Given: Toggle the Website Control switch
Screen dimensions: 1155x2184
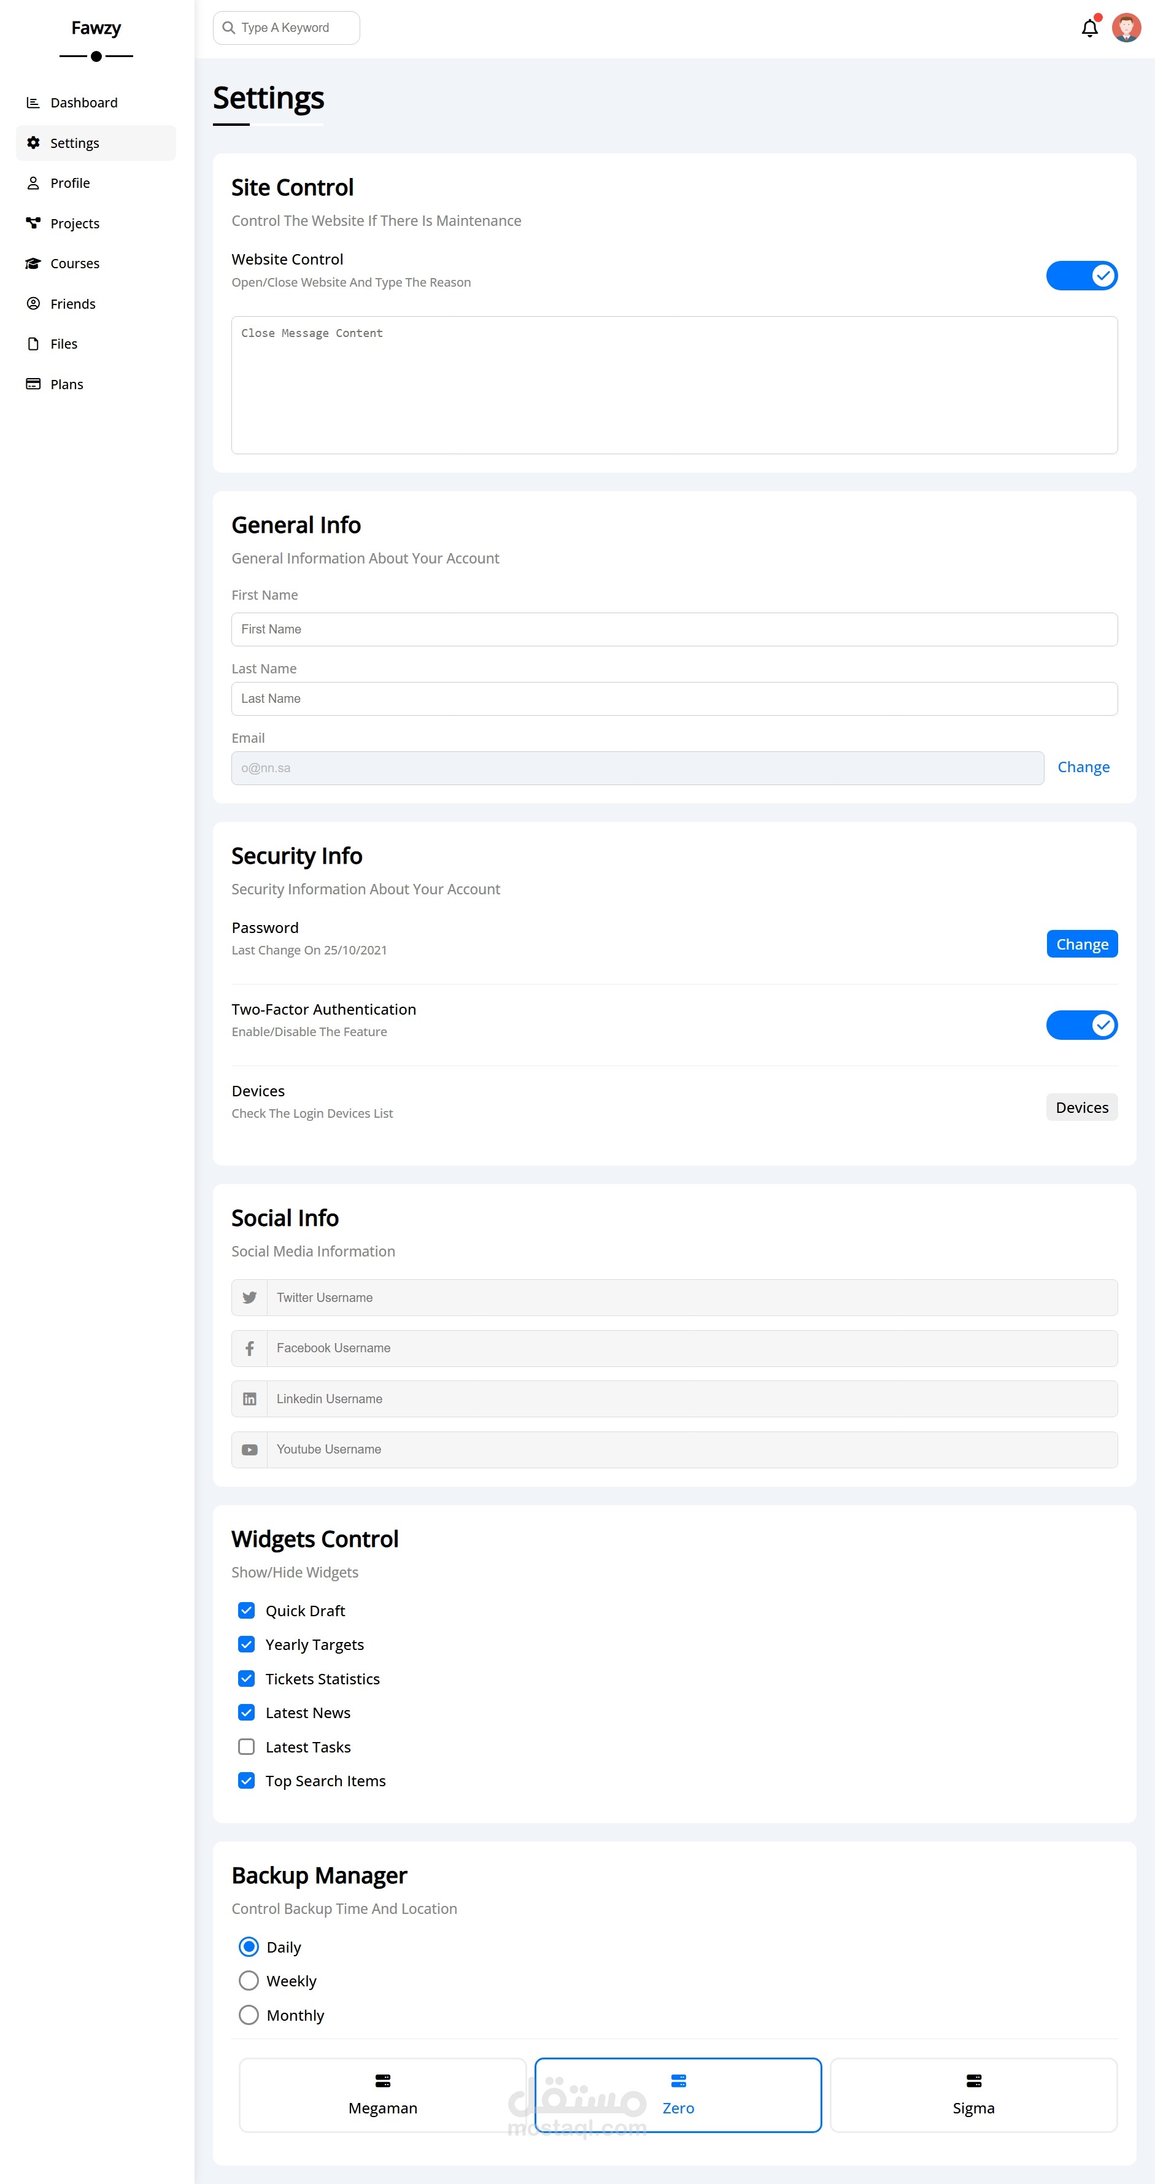Looking at the screenshot, I should [1082, 276].
